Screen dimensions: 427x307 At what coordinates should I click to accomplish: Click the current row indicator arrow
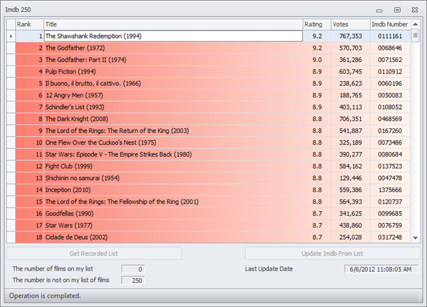[11, 36]
